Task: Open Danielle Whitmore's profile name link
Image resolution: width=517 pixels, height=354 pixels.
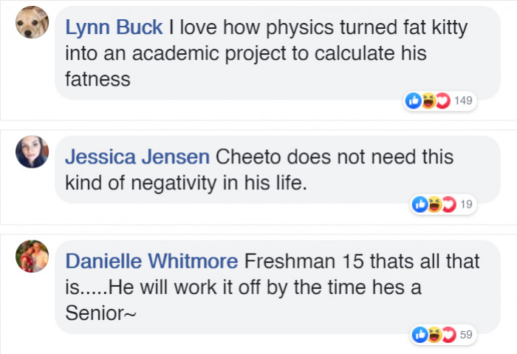Action: point(151,261)
